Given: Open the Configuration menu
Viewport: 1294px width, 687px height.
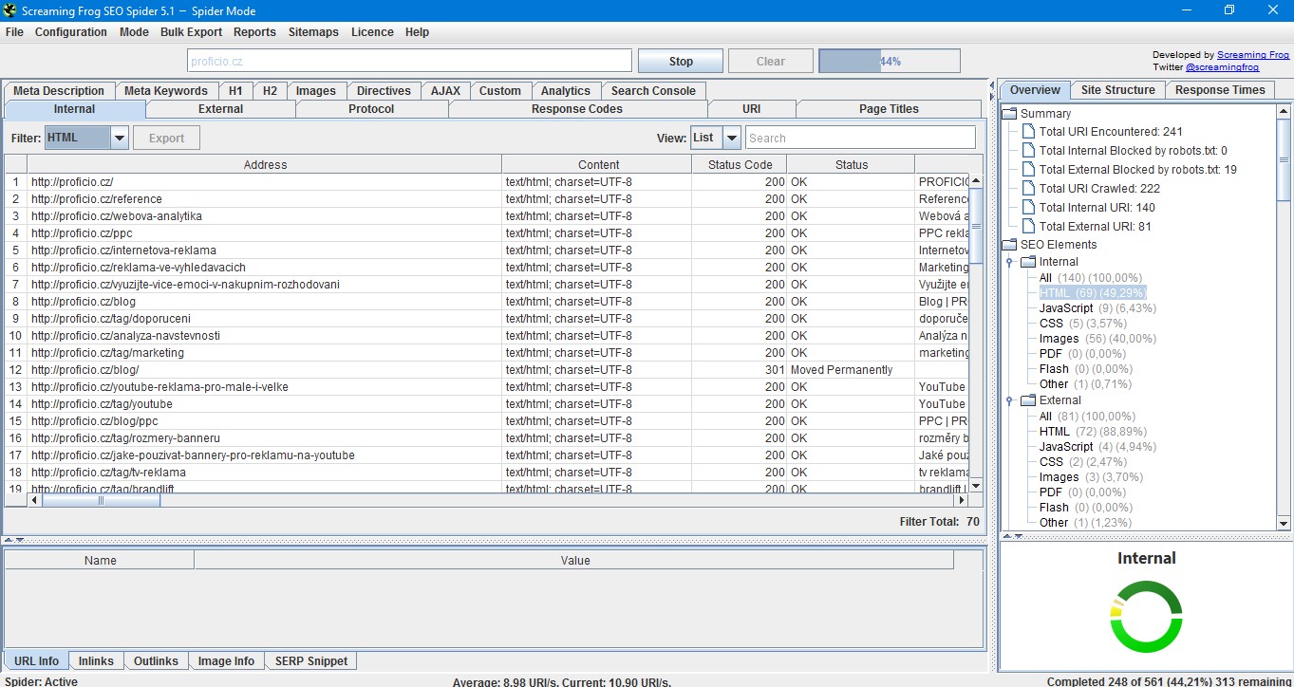Looking at the screenshot, I should (x=71, y=32).
